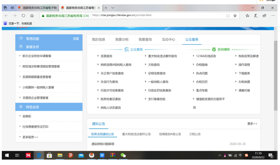This screenshot has width=280, height=165.
Task: Open 小规模转一般纳税人套餐
Action: click(x=38, y=88)
